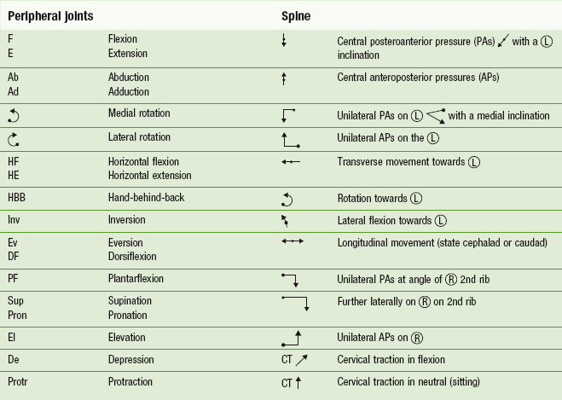Select the unilateral APs on right symbol
This screenshot has width=562, height=400.
coord(292,339)
